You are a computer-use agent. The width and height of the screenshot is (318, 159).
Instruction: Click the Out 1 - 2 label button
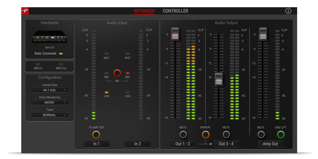183,144
